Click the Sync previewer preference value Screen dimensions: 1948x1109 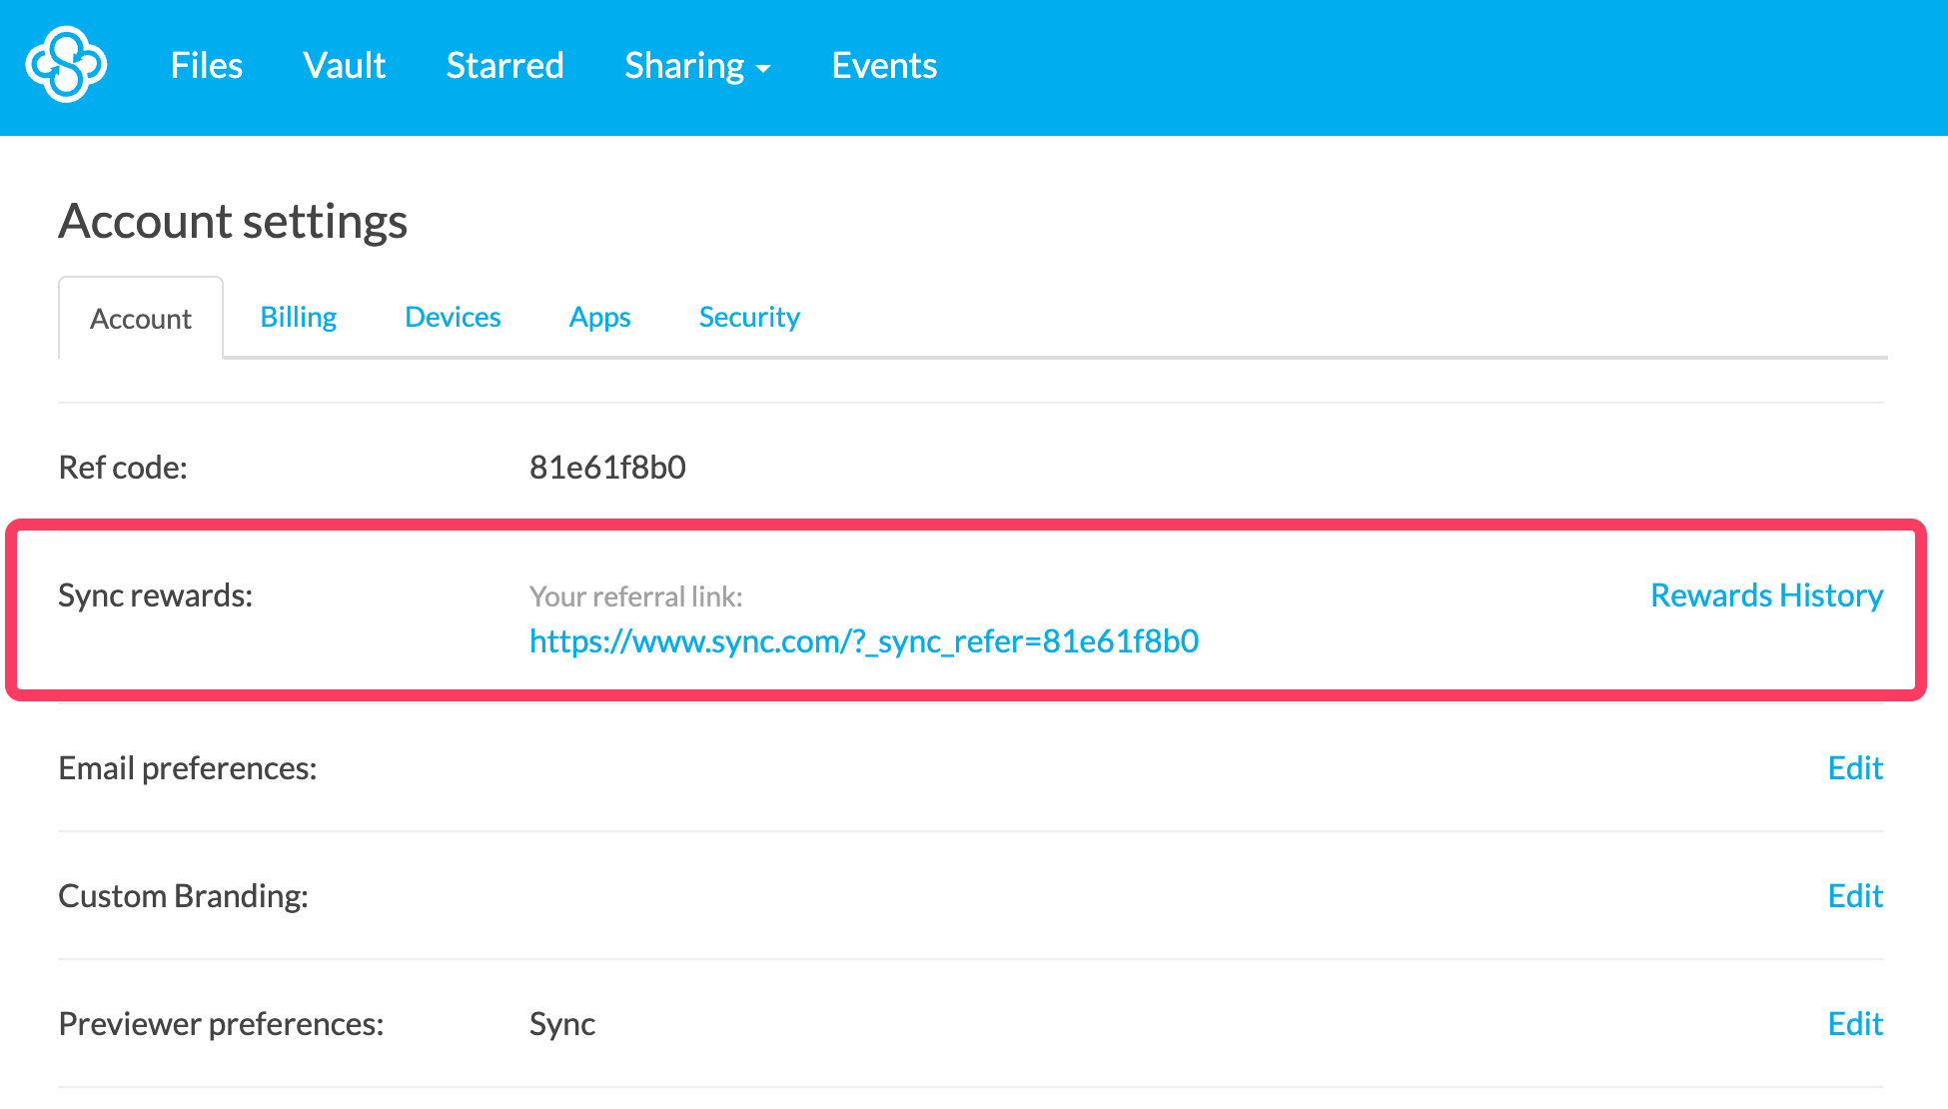click(x=561, y=1024)
